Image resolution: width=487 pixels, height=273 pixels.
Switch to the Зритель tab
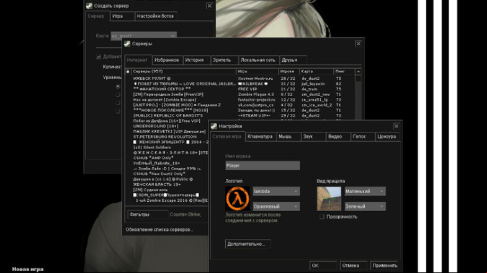(x=224, y=60)
